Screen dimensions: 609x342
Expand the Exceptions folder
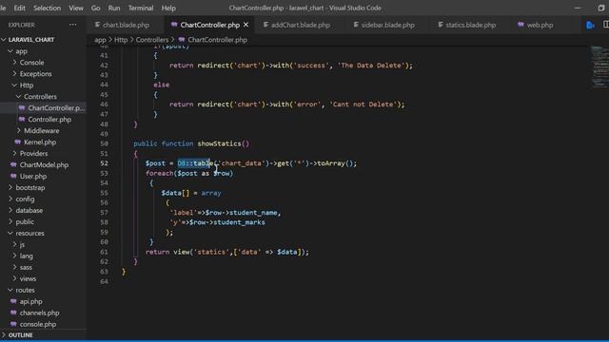point(35,74)
